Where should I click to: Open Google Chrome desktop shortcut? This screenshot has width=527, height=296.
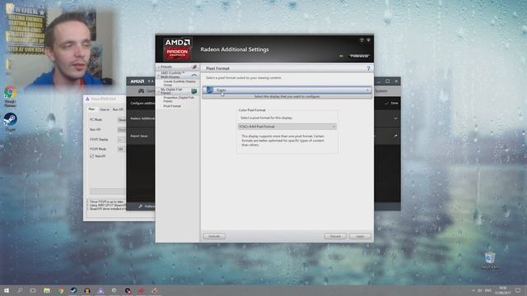coord(10,96)
